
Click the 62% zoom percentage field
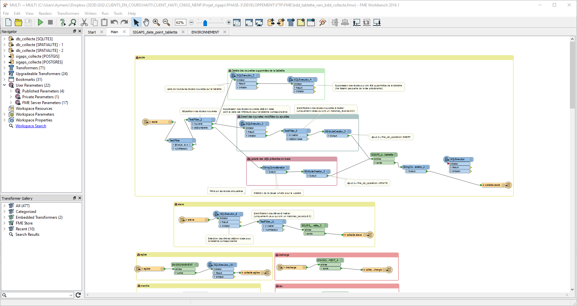[180, 22]
